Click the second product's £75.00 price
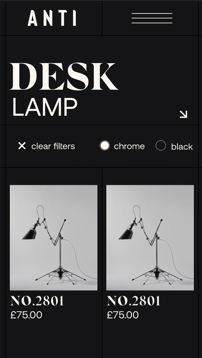 pos(123,315)
